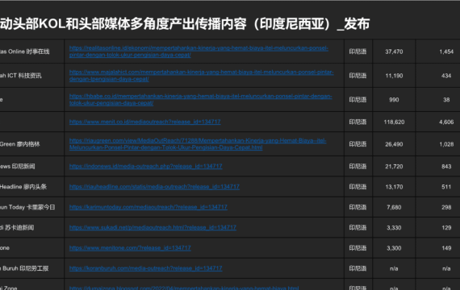460x290 pixels.
Task: Open the sukadi.net mediaoutreach link
Action: [x=153, y=228]
